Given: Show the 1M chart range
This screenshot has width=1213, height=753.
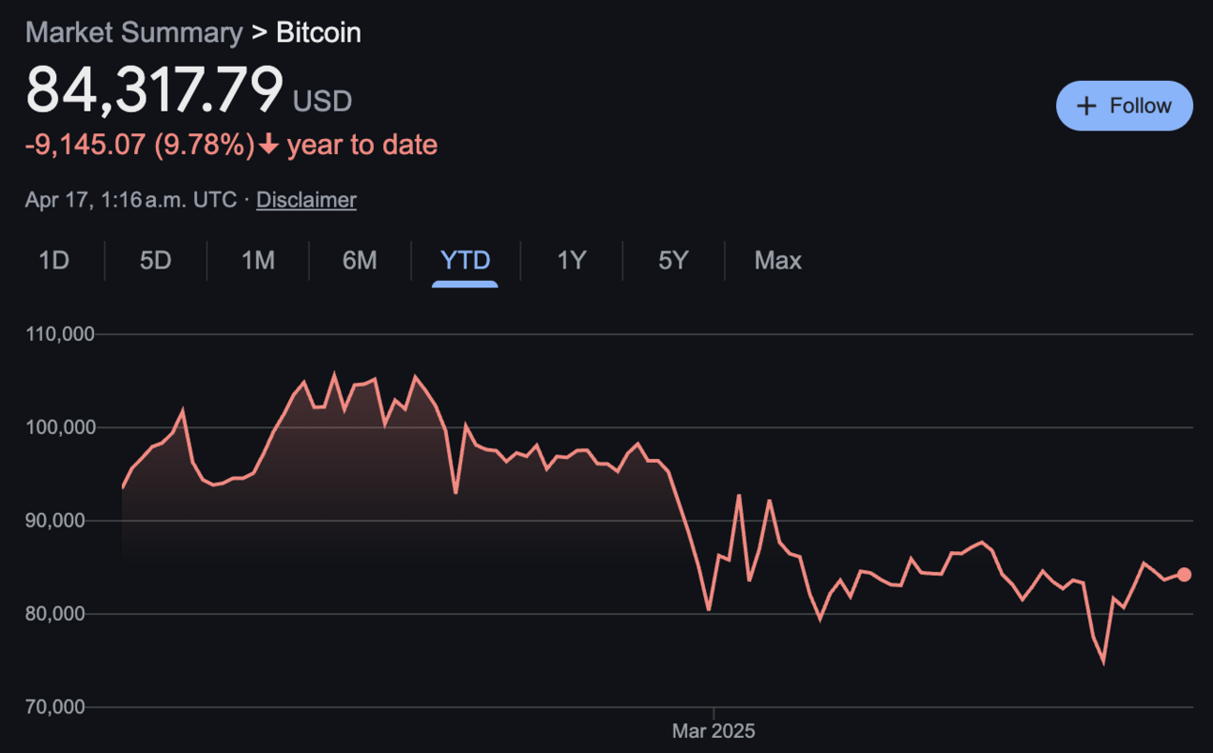Looking at the screenshot, I should (x=258, y=260).
